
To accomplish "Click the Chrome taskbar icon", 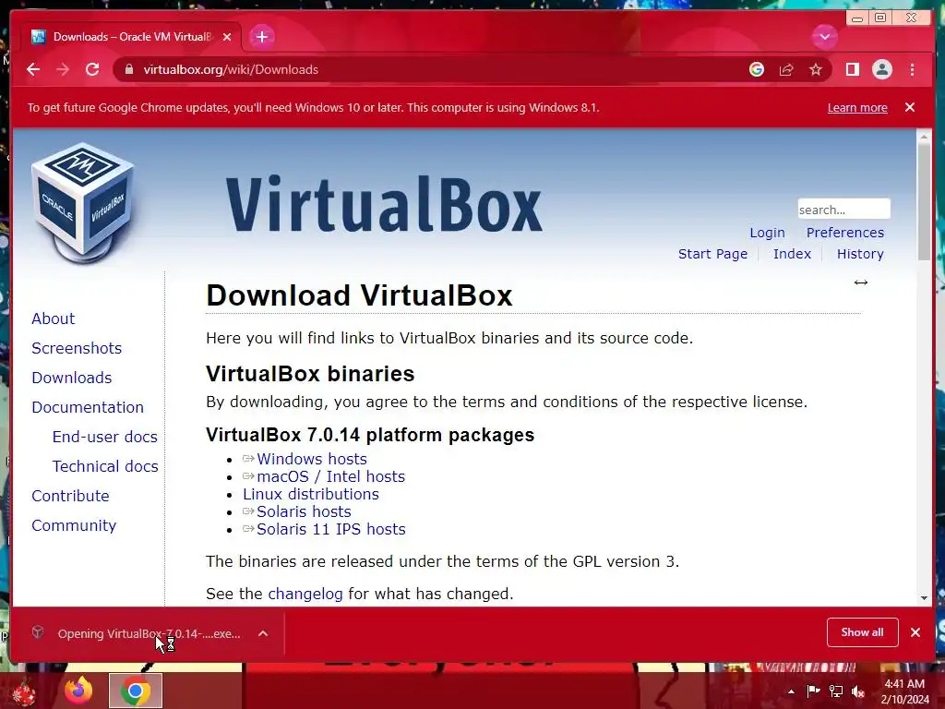I will [136, 691].
